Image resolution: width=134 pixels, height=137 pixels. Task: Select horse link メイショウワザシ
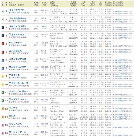tap(18, 26)
